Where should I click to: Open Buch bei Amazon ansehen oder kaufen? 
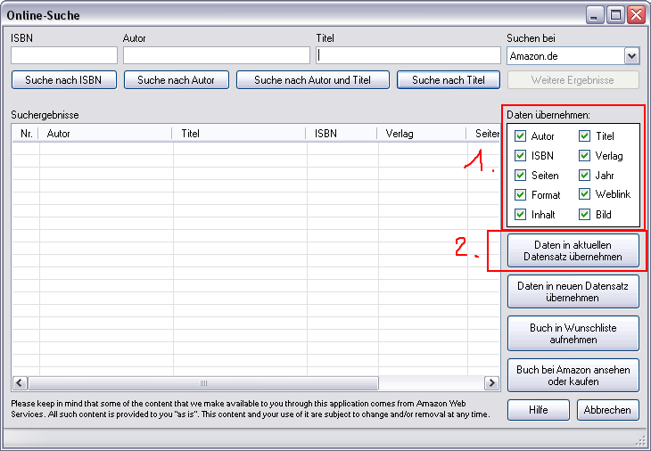[x=573, y=375]
